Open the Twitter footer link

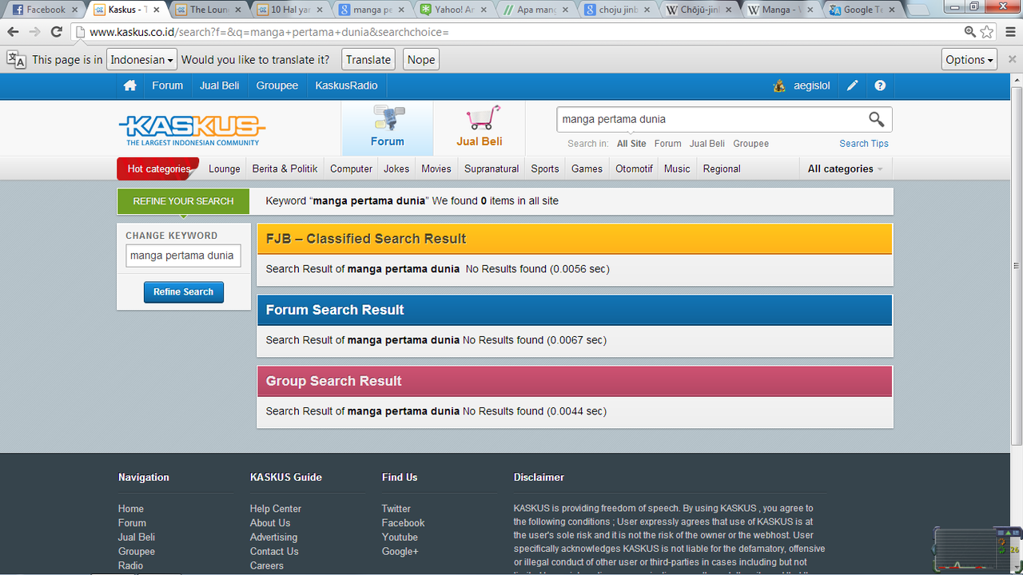coord(396,509)
